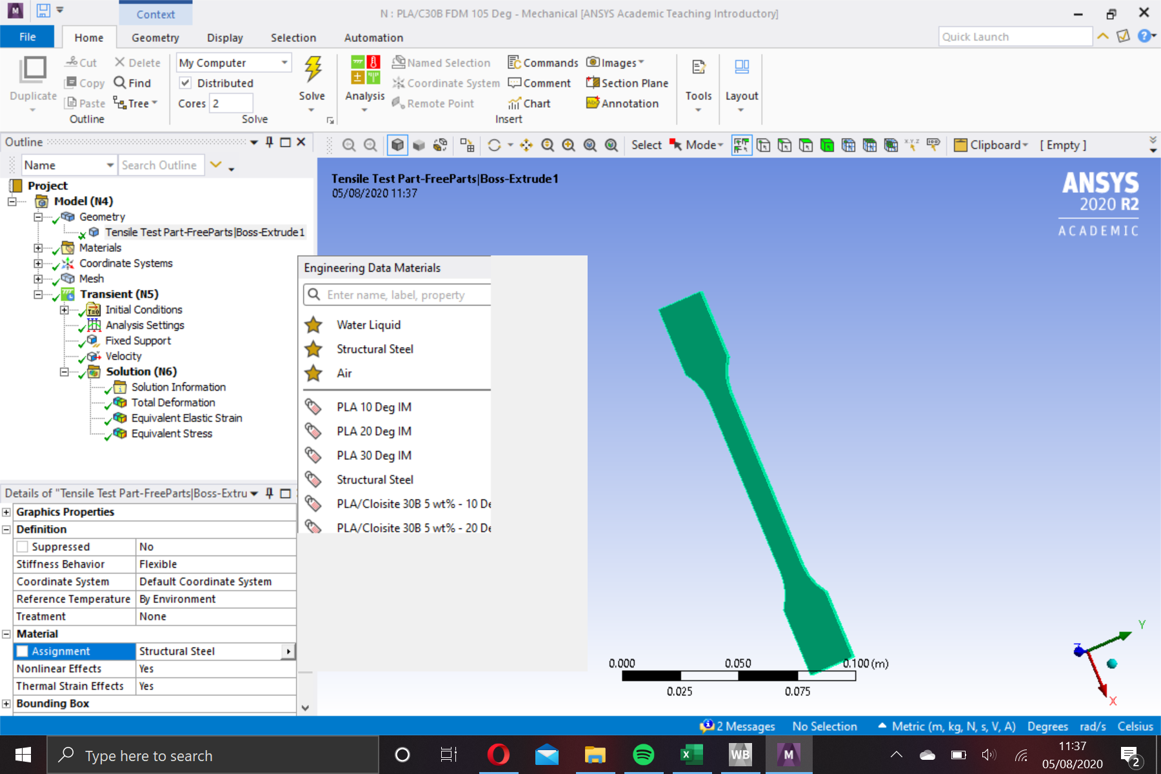1161x774 pixels.
Task: Activate the Zoom In tool in graphics toolbar
Action: 568,144
